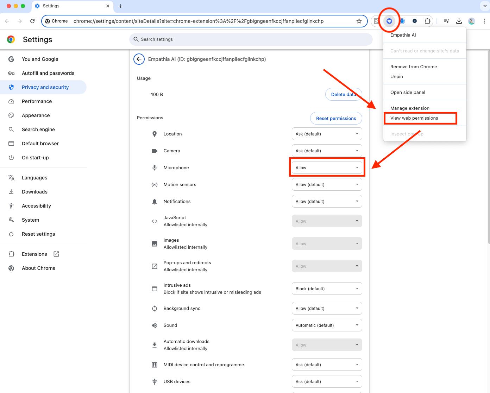Click the USB devices icon
The image size is (490, 393).
[x=155, y=382]
